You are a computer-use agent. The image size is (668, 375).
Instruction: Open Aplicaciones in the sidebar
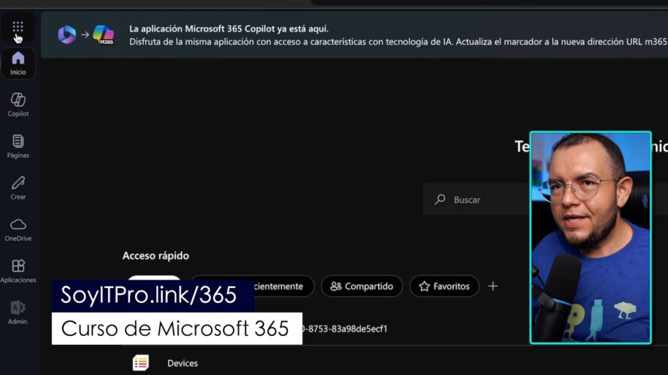(x=18, y=271)
